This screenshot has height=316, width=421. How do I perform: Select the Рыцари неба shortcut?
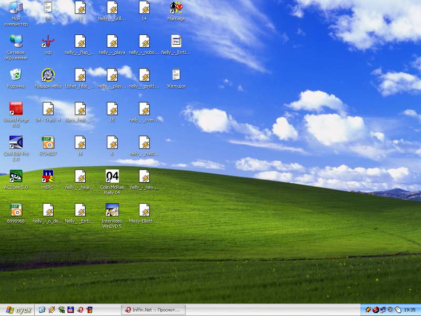48,75
